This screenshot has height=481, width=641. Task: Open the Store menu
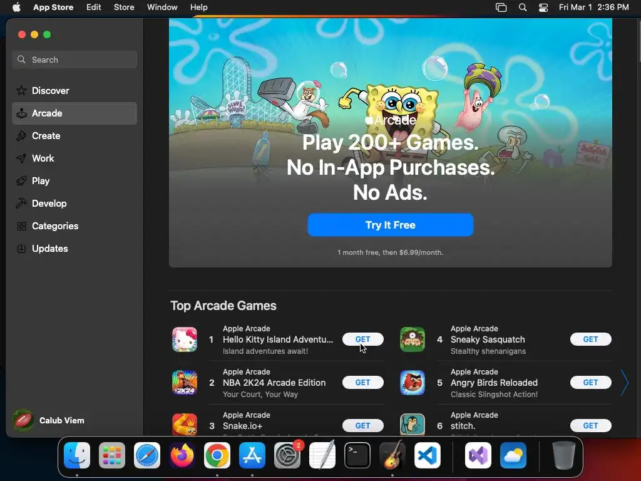coord(124,8)
